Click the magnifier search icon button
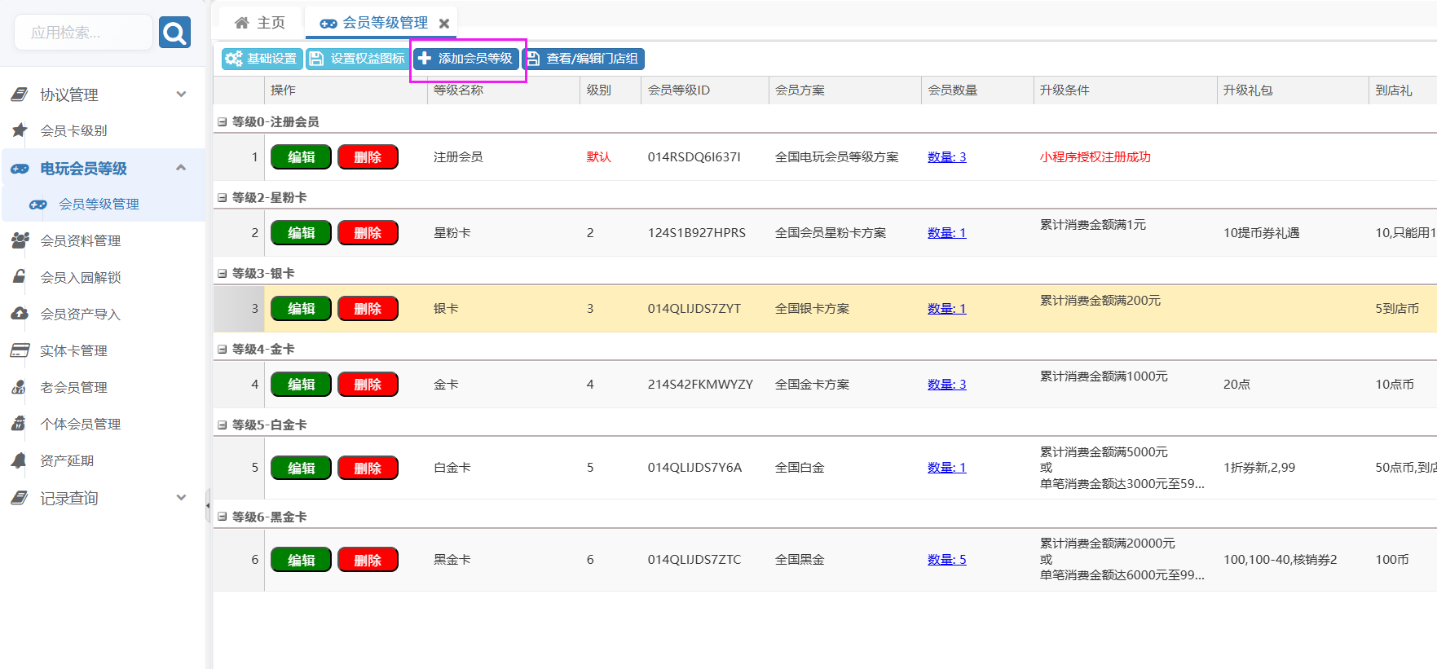 pos(174,33)
